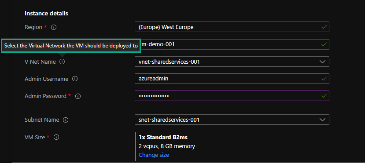
Task: Show the V Net Name info tooltip icon
Action: tap(62, 62)
